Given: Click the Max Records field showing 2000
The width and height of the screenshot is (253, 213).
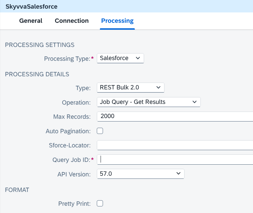Looking at the screenshot, I should click(175, 116).
